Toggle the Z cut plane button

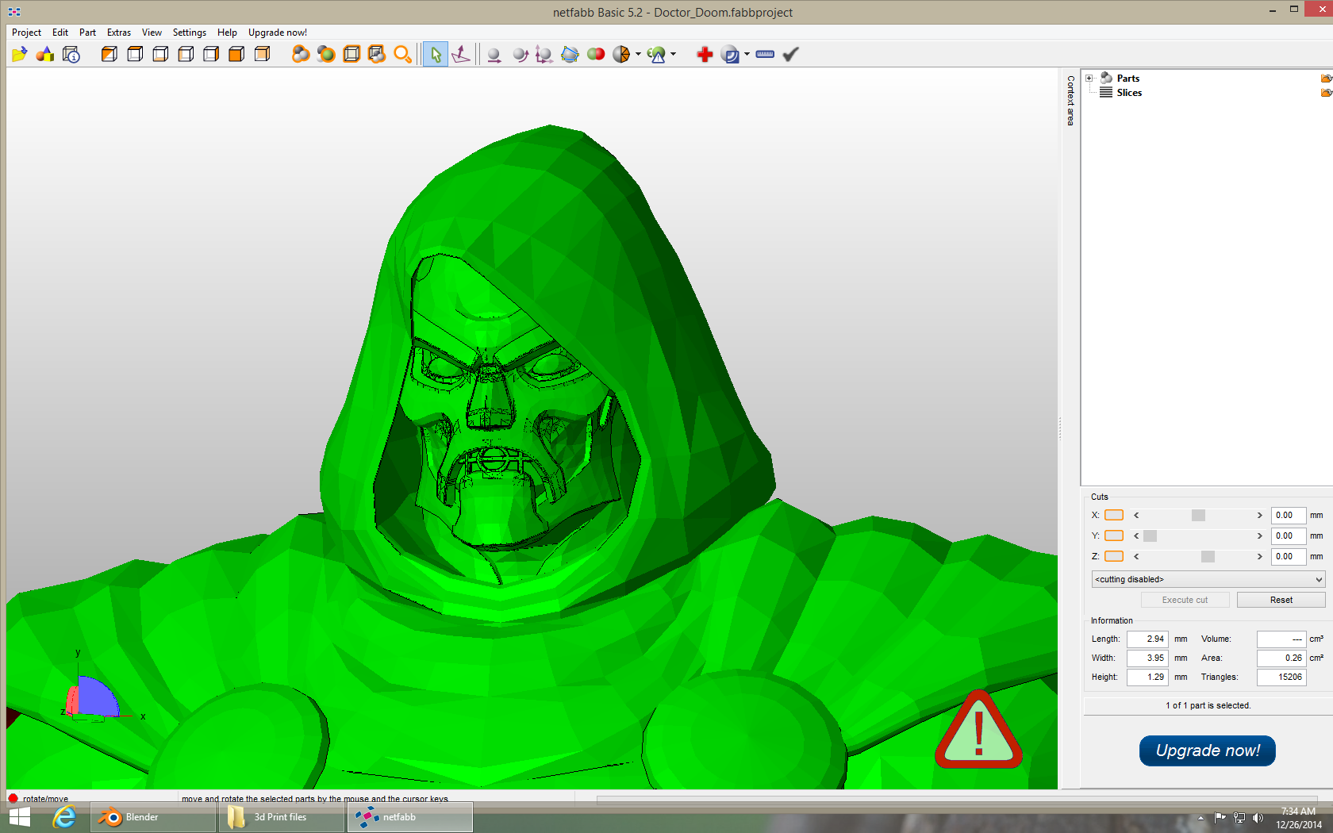tap(1114, 556)
